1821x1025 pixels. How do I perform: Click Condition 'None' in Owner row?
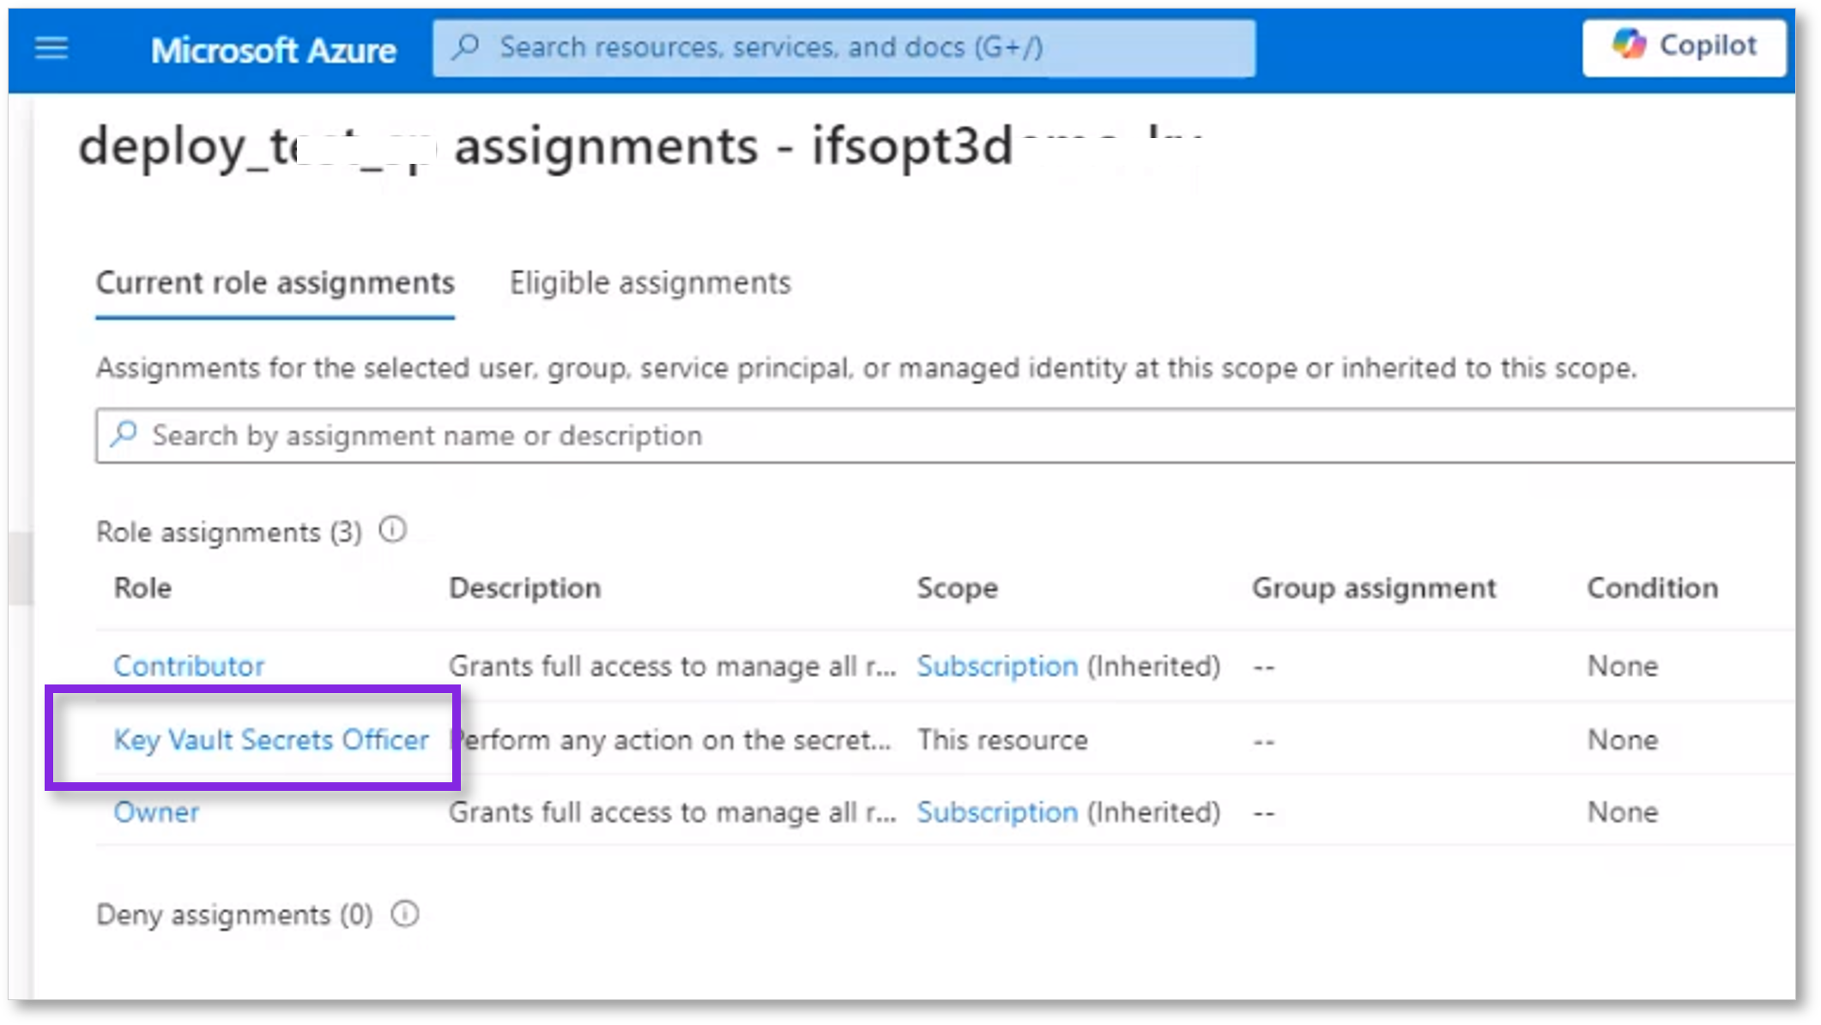click(1623, 811)
